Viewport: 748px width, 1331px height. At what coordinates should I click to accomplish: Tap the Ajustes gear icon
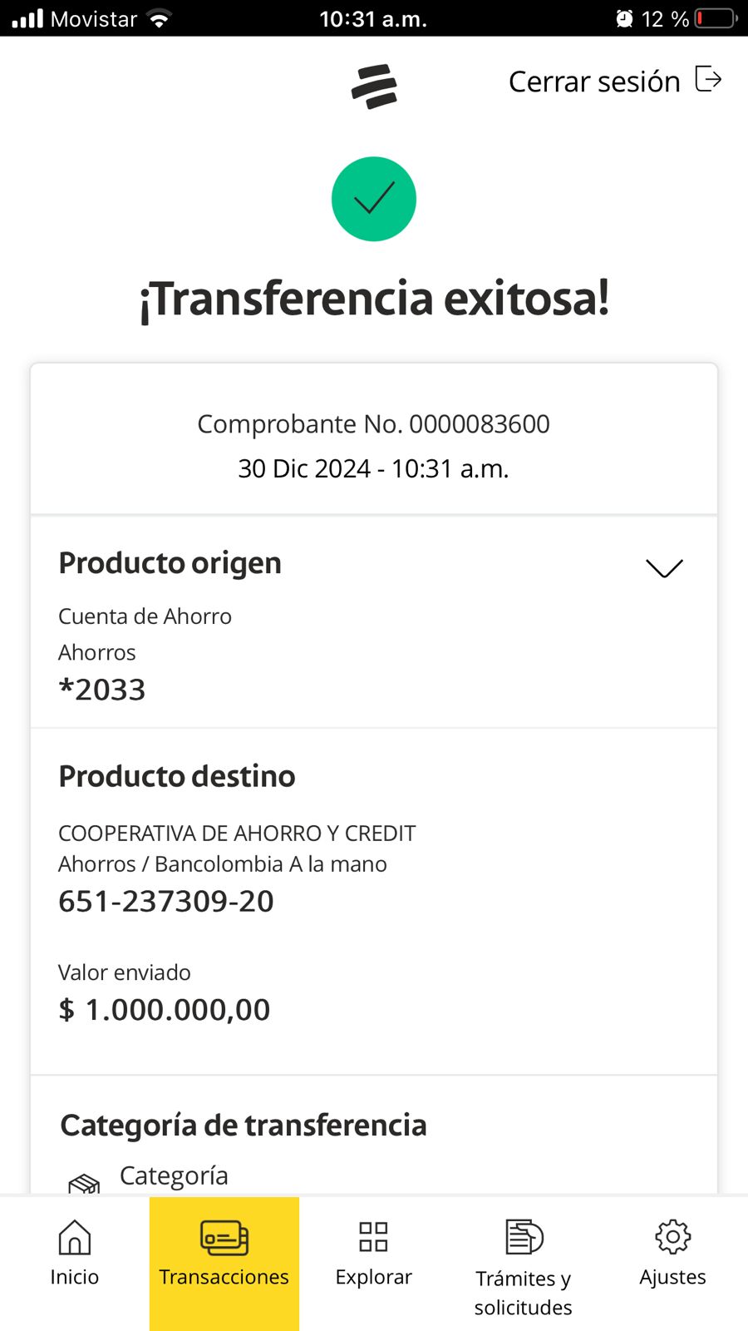672,1237
